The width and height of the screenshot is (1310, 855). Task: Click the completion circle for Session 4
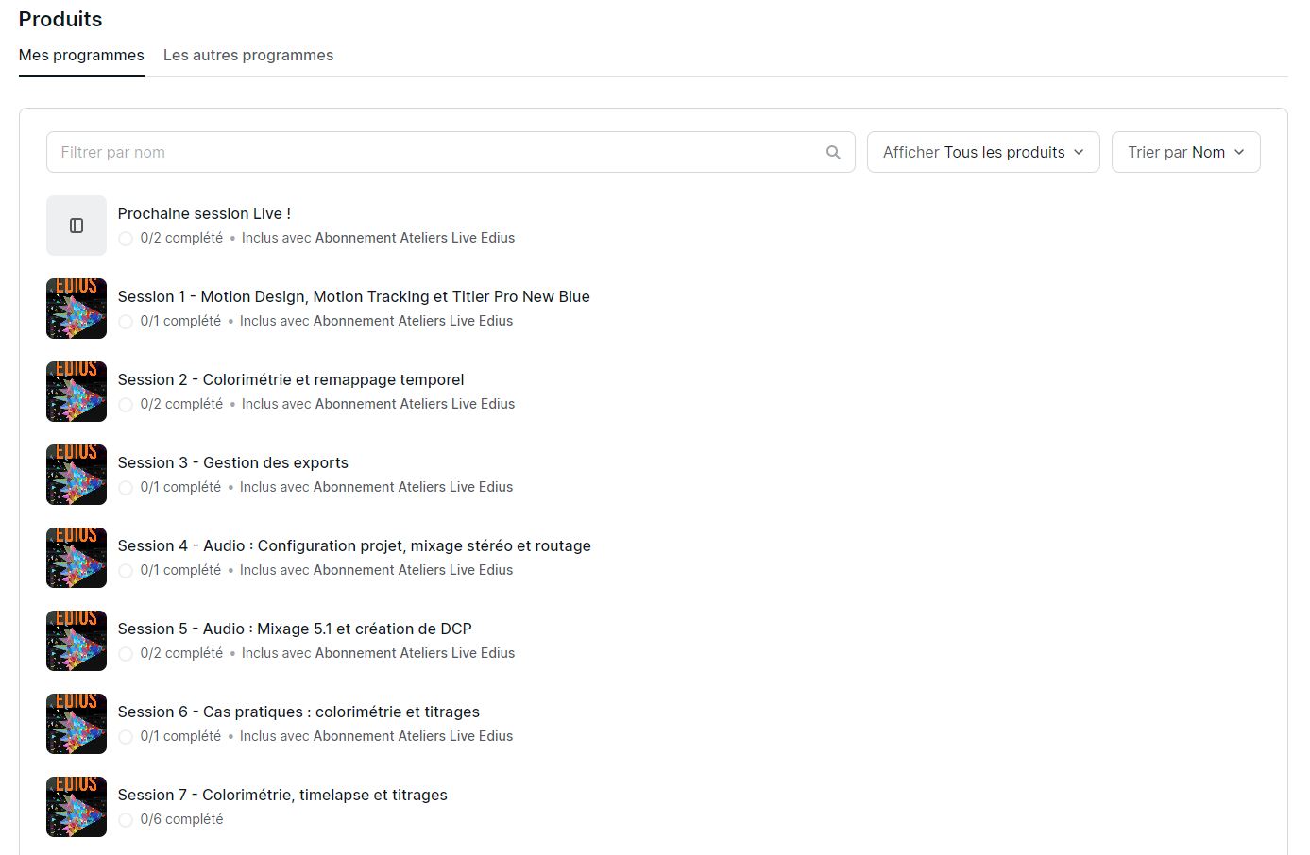pyautogui.click(x=126, y=571)
